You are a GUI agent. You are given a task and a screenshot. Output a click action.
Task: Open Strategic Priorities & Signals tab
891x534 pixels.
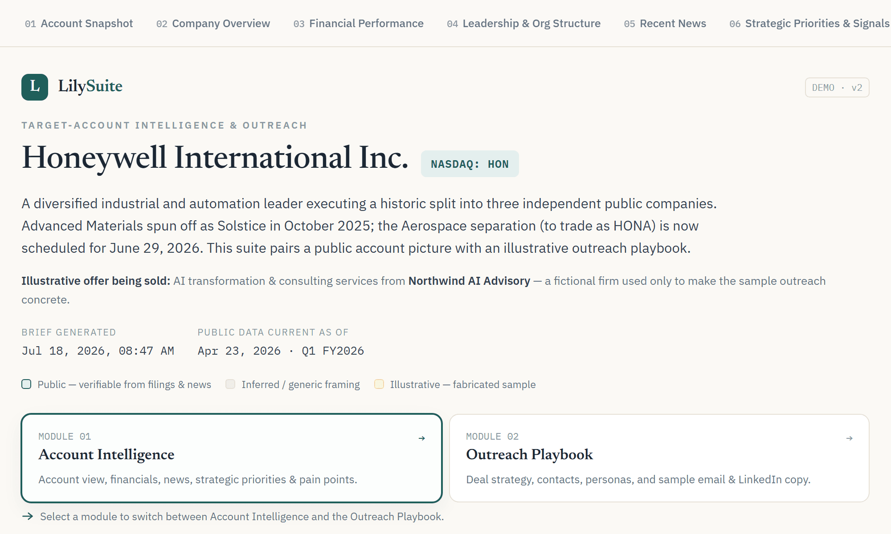pos(809,24)
